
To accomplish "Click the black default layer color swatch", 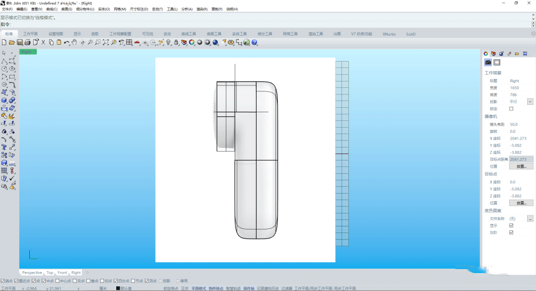I will [118, 288].
